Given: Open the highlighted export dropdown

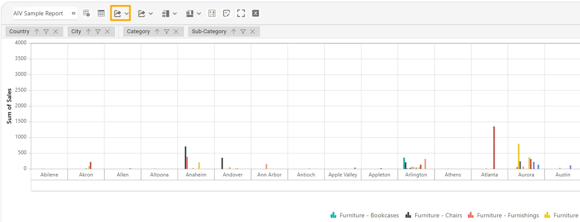Looking at the screenshot, I should 121,13.
